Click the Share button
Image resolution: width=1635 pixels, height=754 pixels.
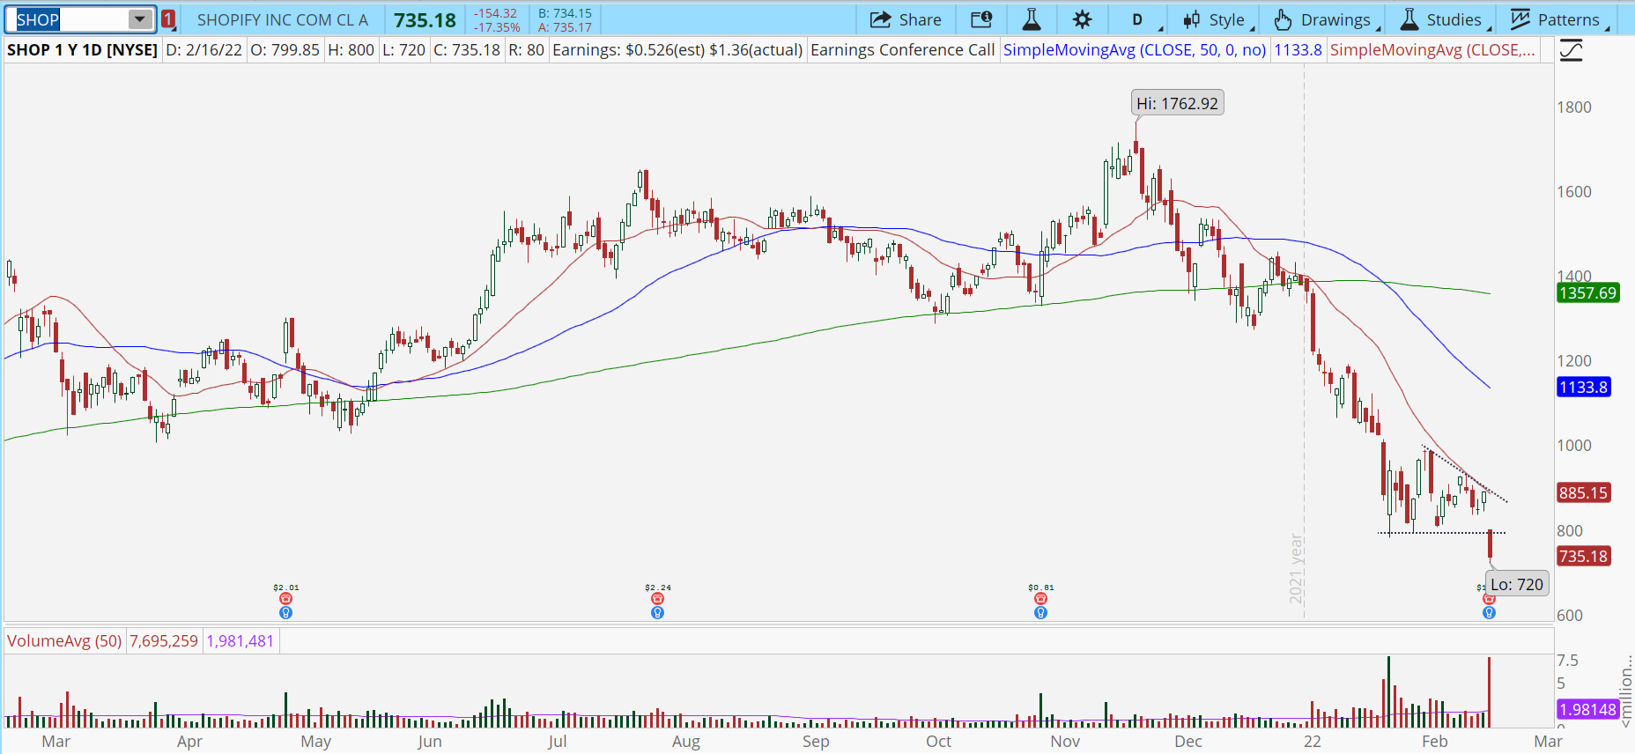pyautogui.click(x=906, y=19)
